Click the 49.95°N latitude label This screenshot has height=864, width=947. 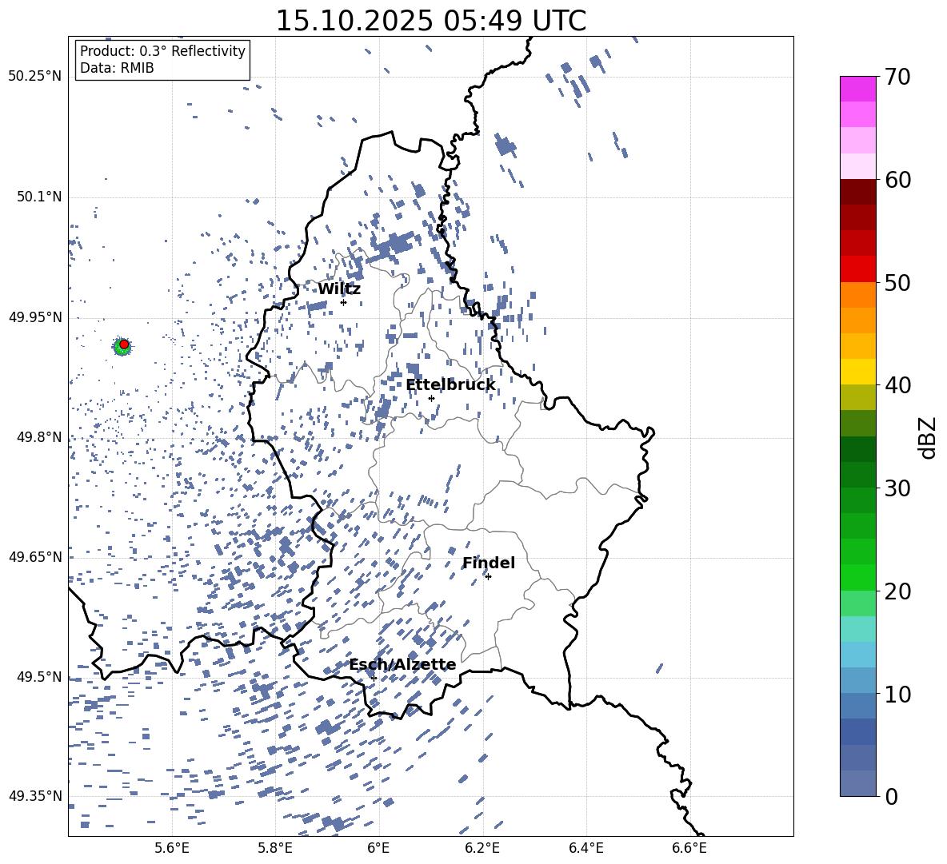tap(35, 317)
